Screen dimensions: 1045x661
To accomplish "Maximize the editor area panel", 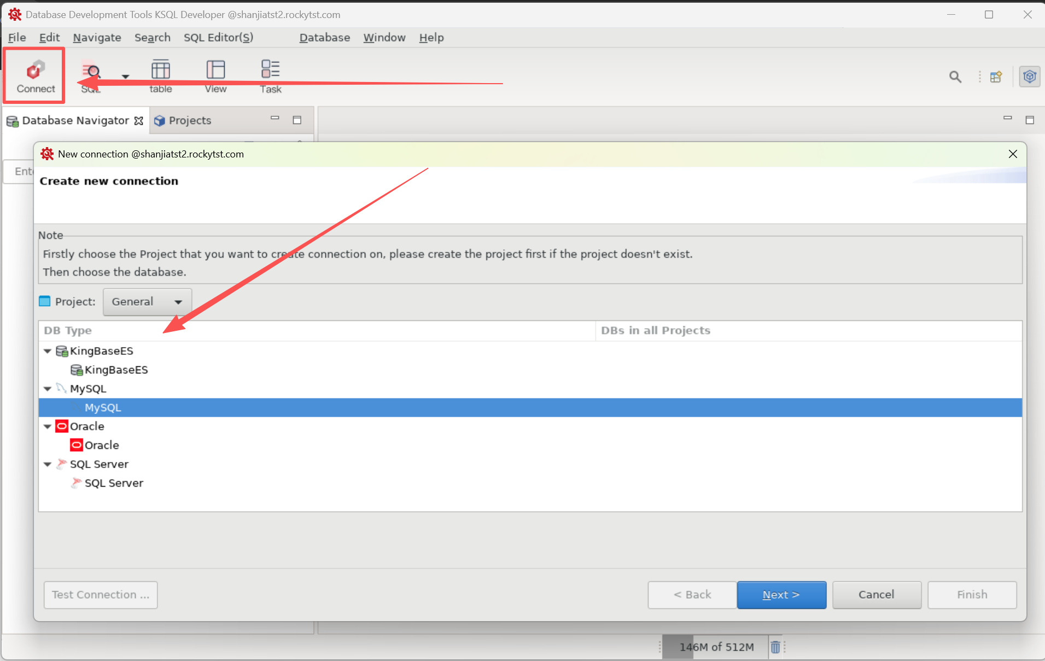I will point(1030,120).
